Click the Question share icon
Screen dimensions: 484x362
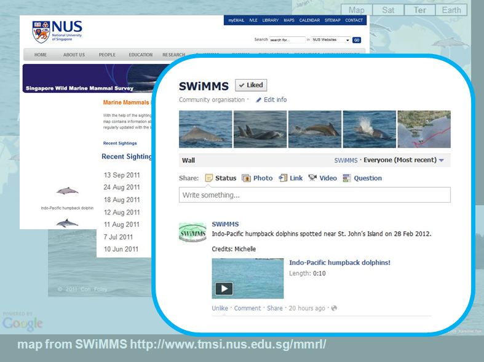pos(347,178)
